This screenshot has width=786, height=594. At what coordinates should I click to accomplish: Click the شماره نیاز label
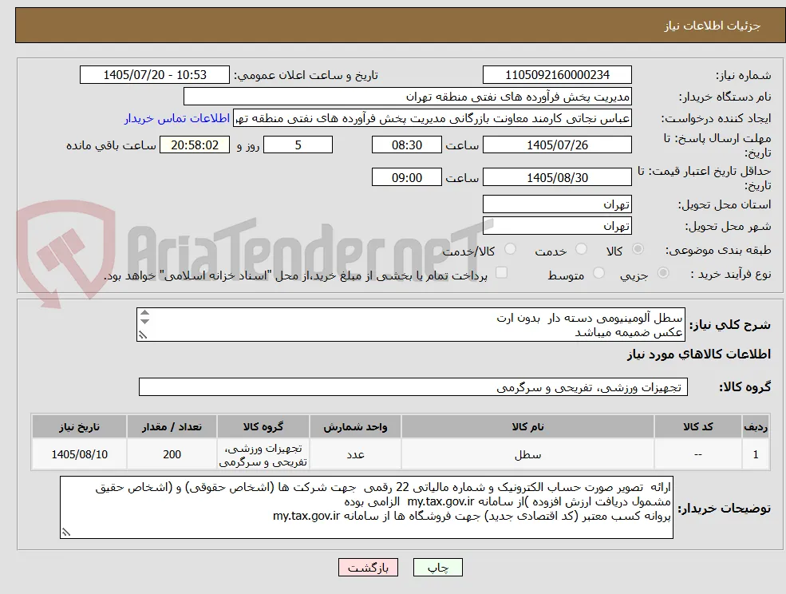(x=743, y=76)
